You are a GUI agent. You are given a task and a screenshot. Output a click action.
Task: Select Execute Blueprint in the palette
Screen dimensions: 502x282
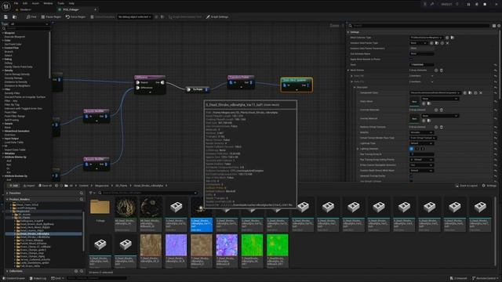[x=15, y=37]
